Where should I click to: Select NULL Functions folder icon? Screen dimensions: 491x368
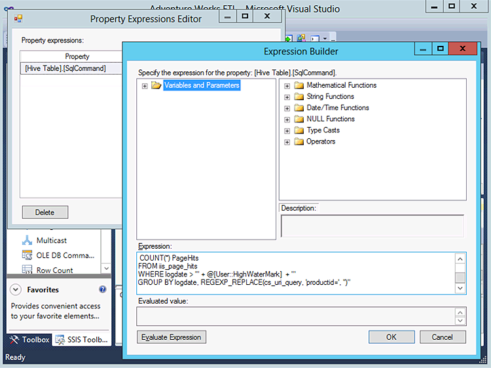coord(299,119)
